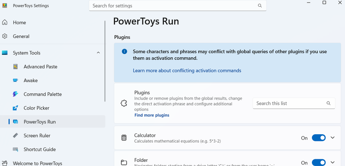Viewport: 345px width, 166px height.
Task: Click the blue info icon in the banner
Action: (x=124, y=52)
